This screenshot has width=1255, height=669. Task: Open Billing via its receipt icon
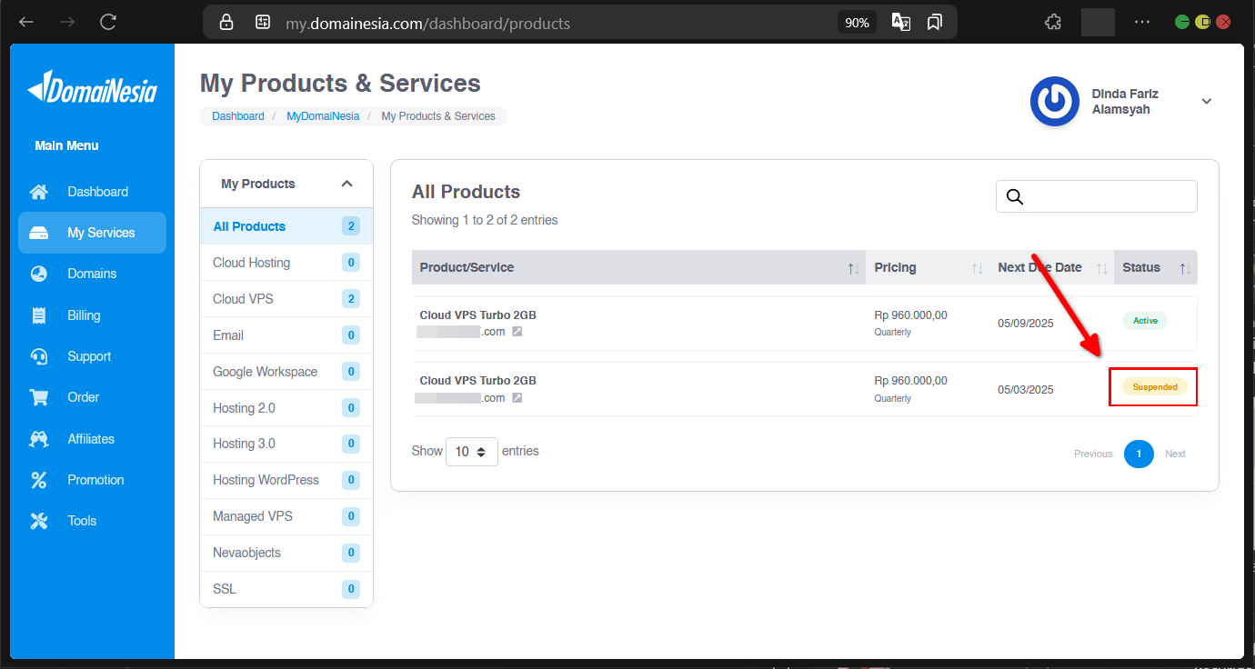tap(38, 315)
